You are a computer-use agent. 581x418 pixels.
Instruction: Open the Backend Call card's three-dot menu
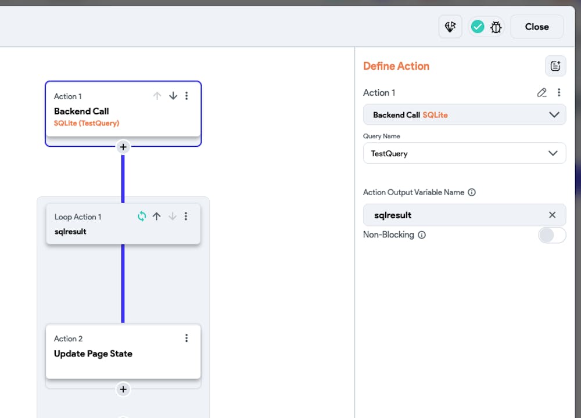coord(187,96)
